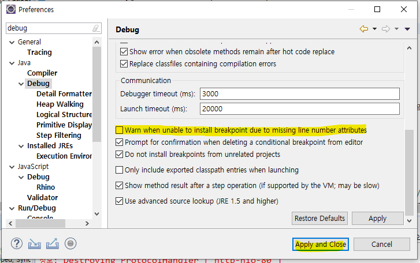Click the tree scroll up arrow
The height and width of the screenshot is (263, 420).
pos(96,42)
